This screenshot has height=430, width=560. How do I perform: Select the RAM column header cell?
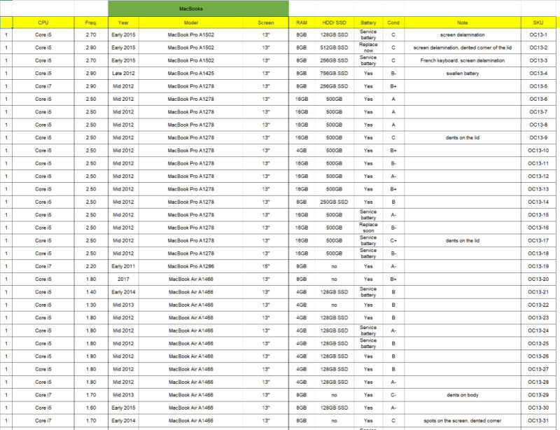302,22
